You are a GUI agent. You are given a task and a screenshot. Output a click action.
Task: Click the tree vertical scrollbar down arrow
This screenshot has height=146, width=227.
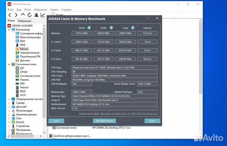click(44, 133)
